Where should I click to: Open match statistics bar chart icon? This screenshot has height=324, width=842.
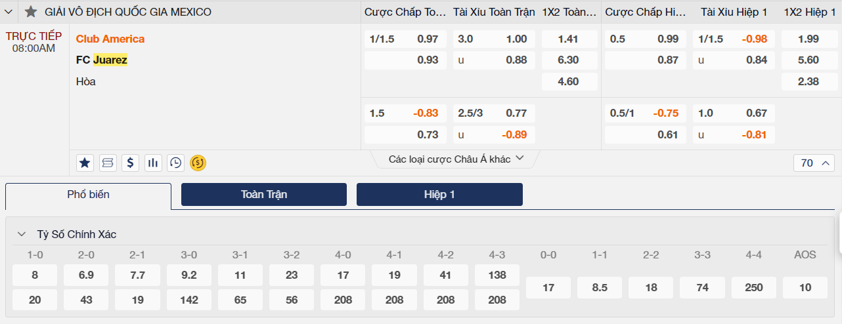[x=153, y=163]
